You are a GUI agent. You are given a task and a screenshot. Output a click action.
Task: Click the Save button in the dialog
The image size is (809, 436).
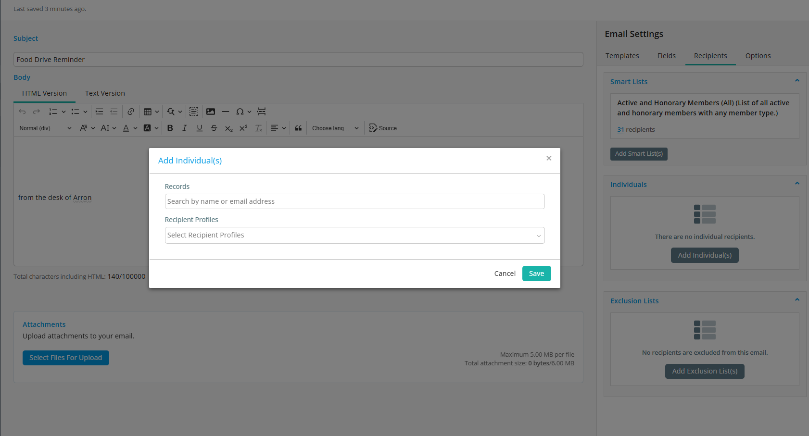coord(536,274)
